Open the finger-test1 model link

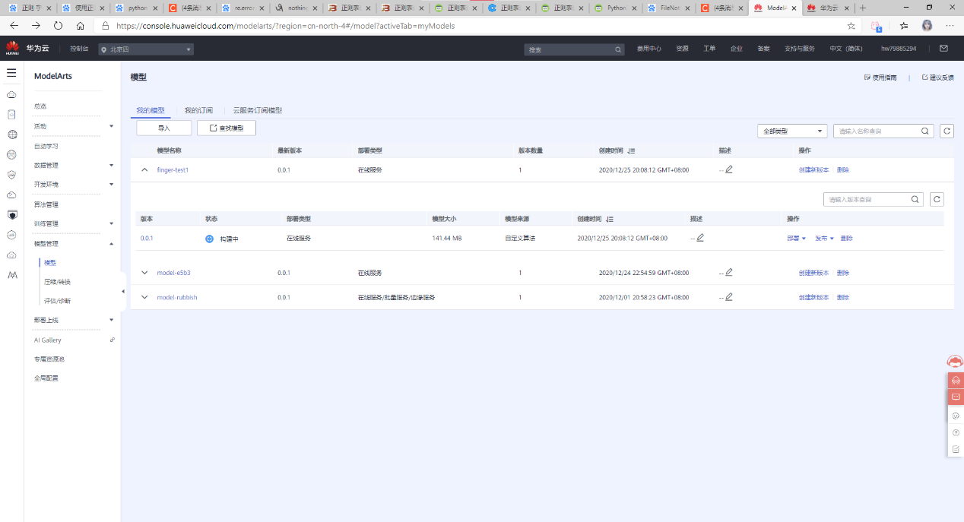tap(173, 169)
